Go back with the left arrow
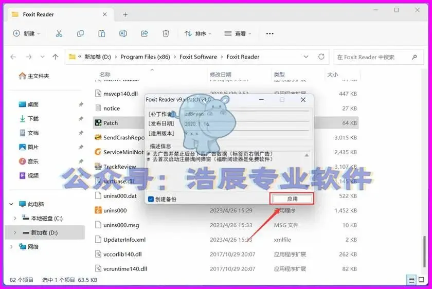Image resolution: width=432 pixels, height=289 pixels. (13, 57)
